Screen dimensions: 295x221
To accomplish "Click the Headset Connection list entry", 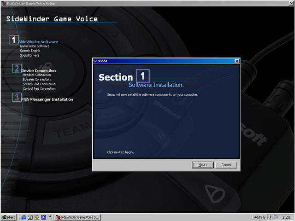I will click(x=37, y=75).
